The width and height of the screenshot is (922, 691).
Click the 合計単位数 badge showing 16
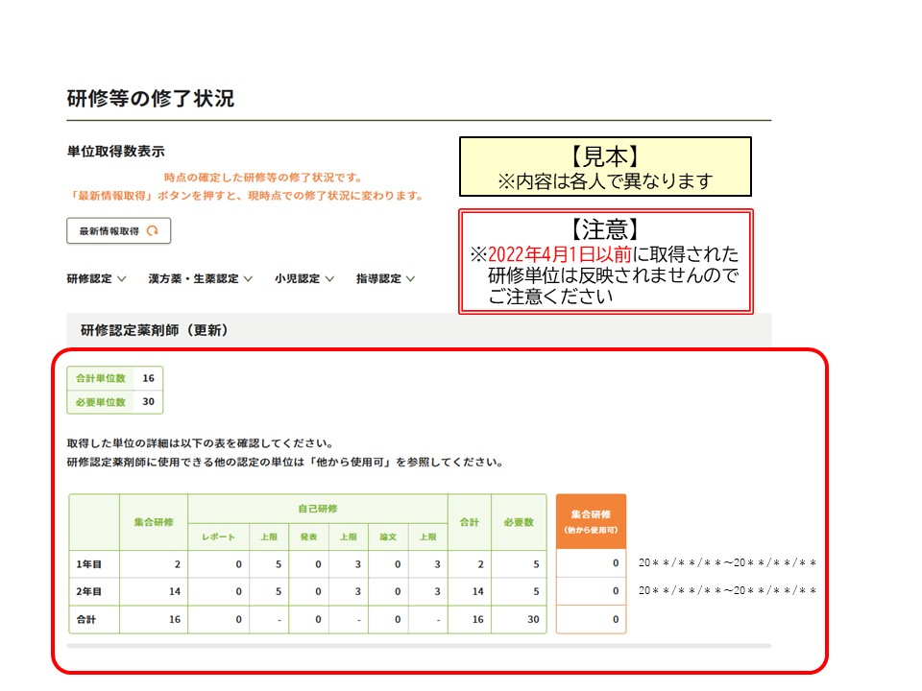pyautogui.click(x=114, y=378)
